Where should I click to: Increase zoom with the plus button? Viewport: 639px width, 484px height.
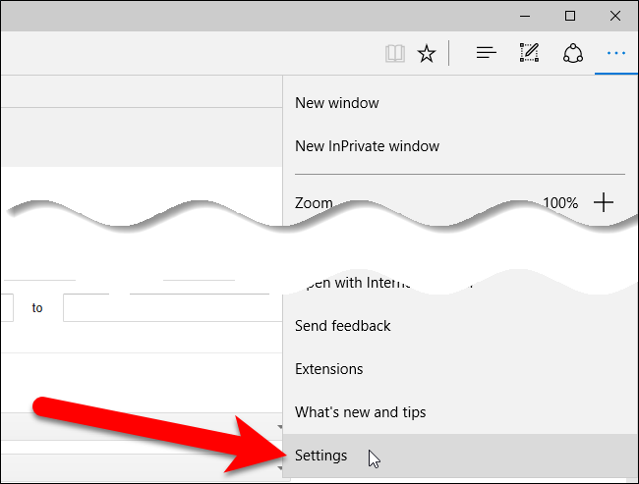pyautogui.click(x=604, y=202)
